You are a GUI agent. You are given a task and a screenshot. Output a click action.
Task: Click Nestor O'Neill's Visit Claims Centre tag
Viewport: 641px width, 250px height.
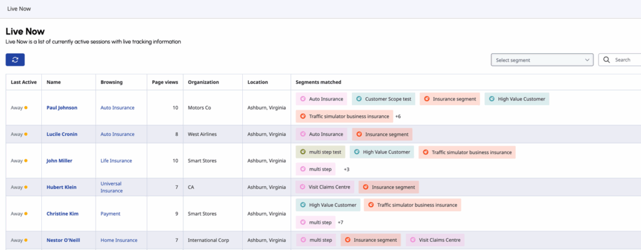click(x=435, y=240)
